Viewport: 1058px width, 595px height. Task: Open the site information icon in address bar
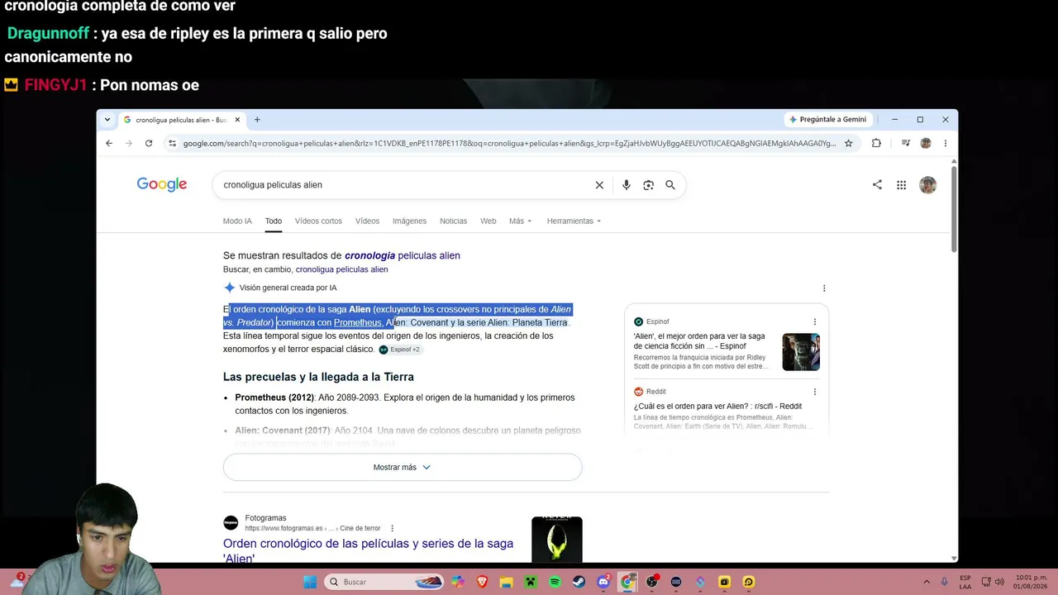click(x=172, y=143)
